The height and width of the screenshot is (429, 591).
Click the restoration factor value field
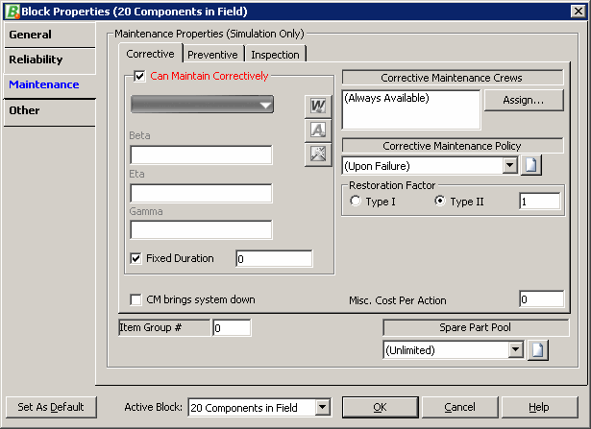pos(540,202)
